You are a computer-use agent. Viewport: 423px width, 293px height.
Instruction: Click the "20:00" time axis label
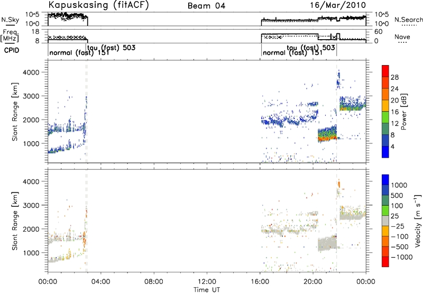click(x=313, y=282)
